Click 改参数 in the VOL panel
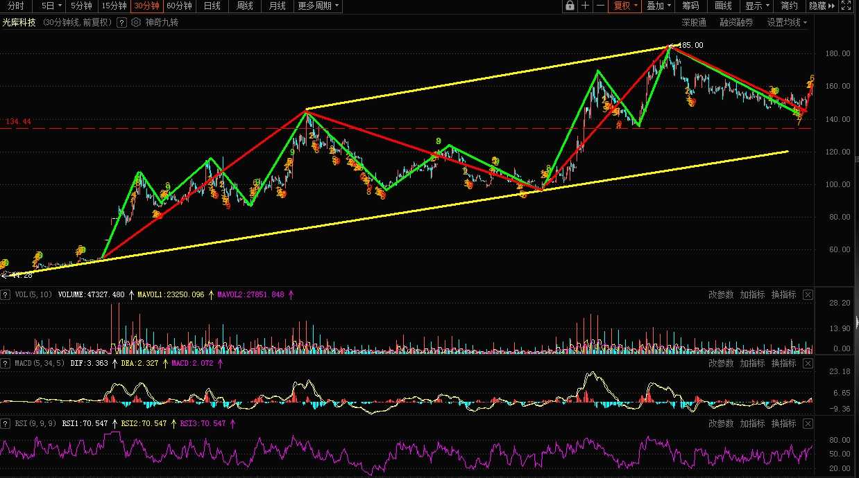Image resolution: width=859 pixels, height=478 pixels. pyautogui.click(x=721, y=294)
